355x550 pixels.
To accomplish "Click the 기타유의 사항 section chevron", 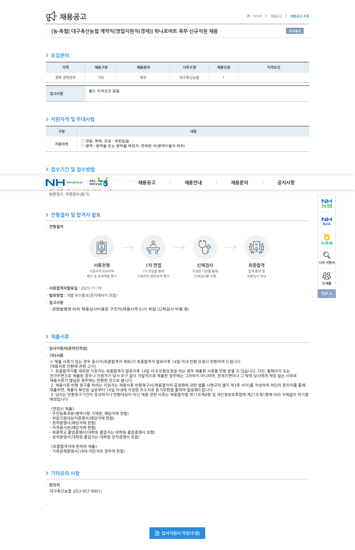I will 47,473.
